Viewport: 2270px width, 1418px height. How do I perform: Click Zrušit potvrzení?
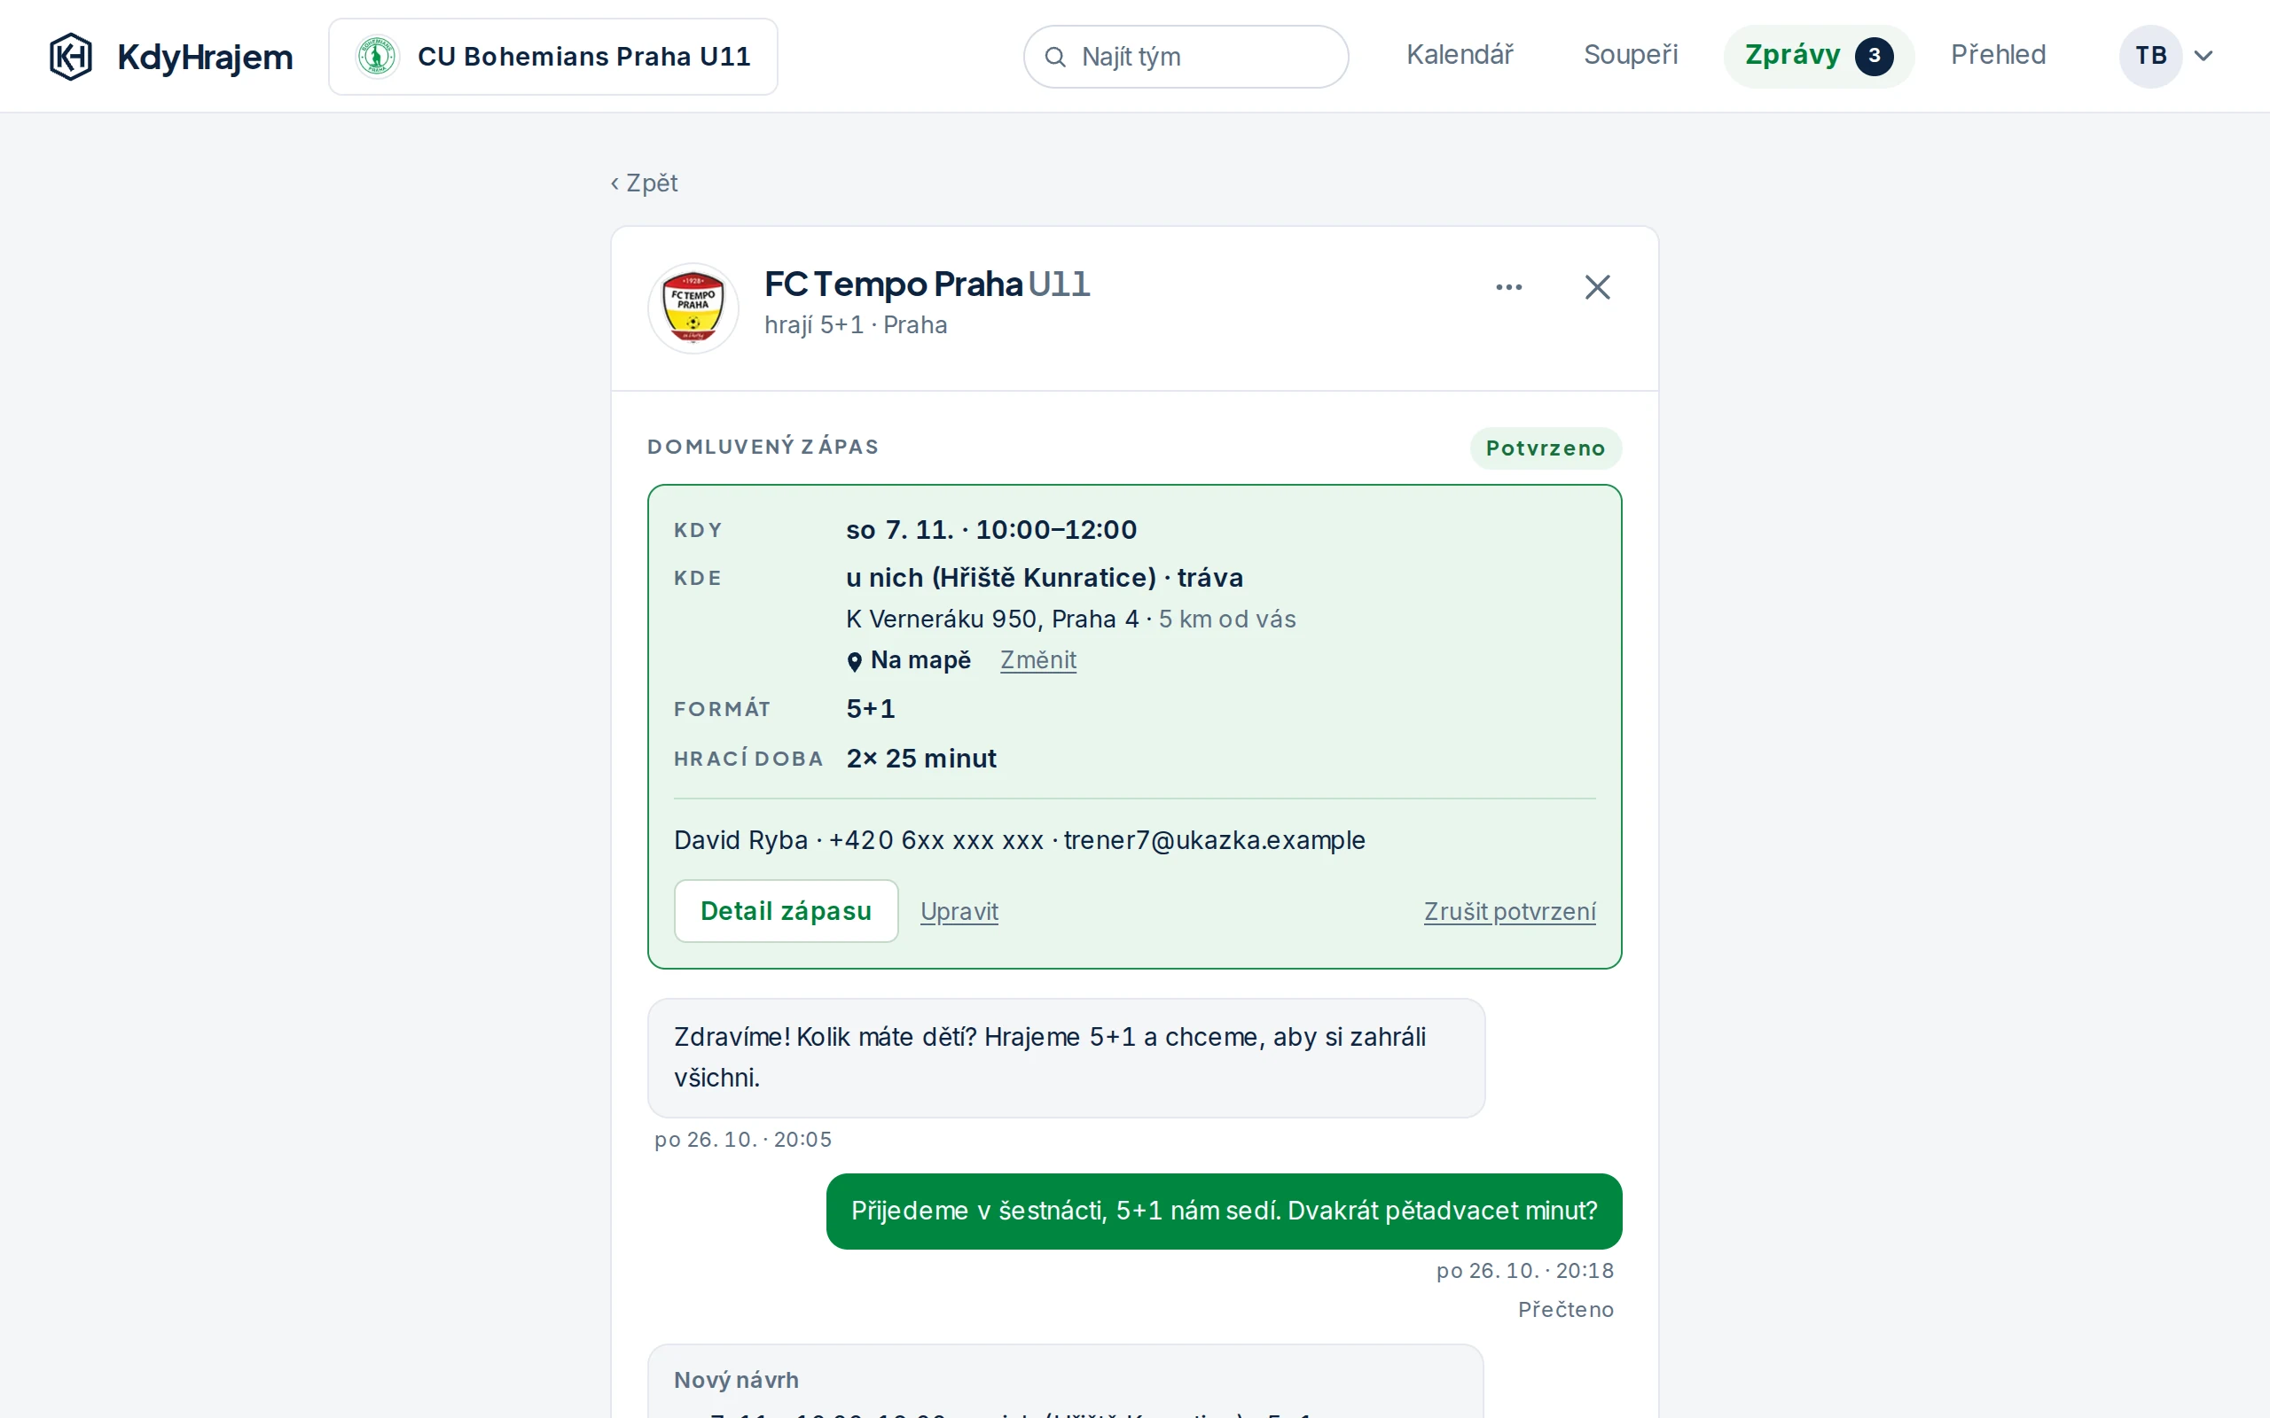click(x=1509, y=912)
